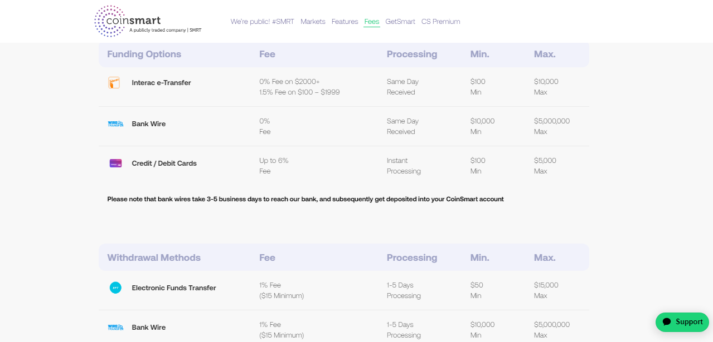This screenshot has width=713, height=342.
Task: Click the '$15,000' EFT max value
Action: click(546, 285)
